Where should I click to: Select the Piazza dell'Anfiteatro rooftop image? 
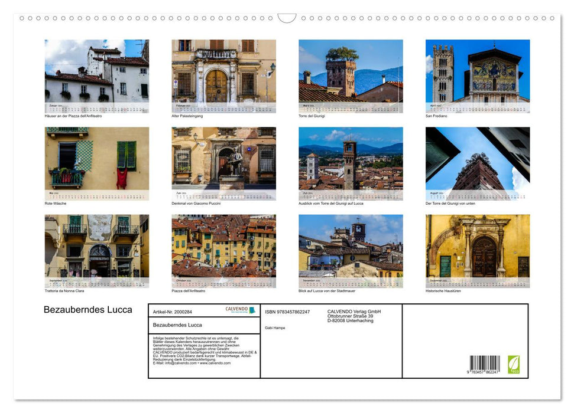(223, 248)
